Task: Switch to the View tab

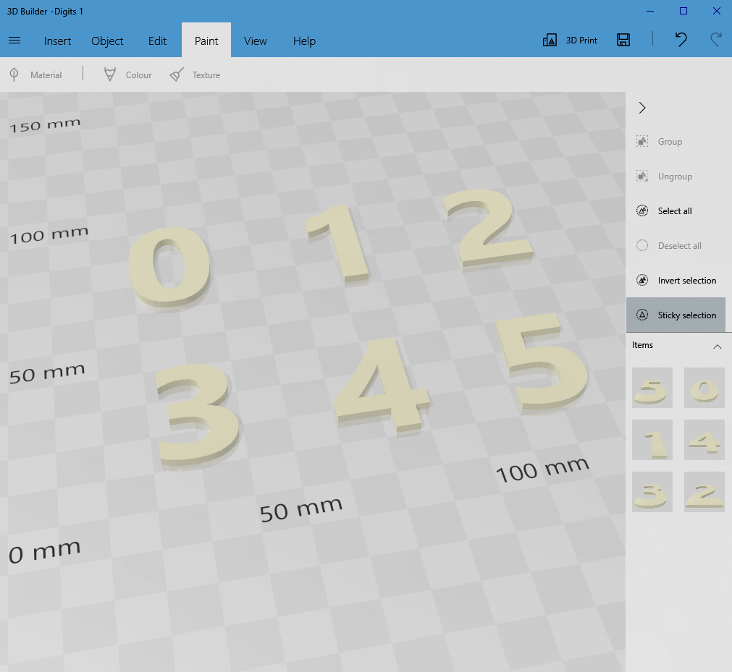Action: click(x=255, y=41)
